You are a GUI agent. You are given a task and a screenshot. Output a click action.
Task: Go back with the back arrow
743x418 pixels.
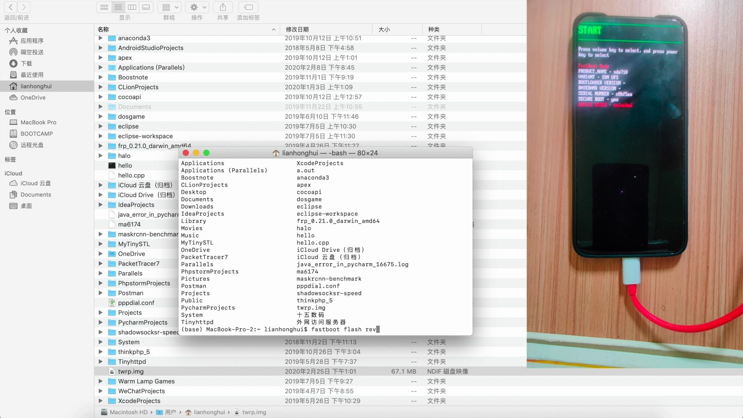tap(11, 7)
